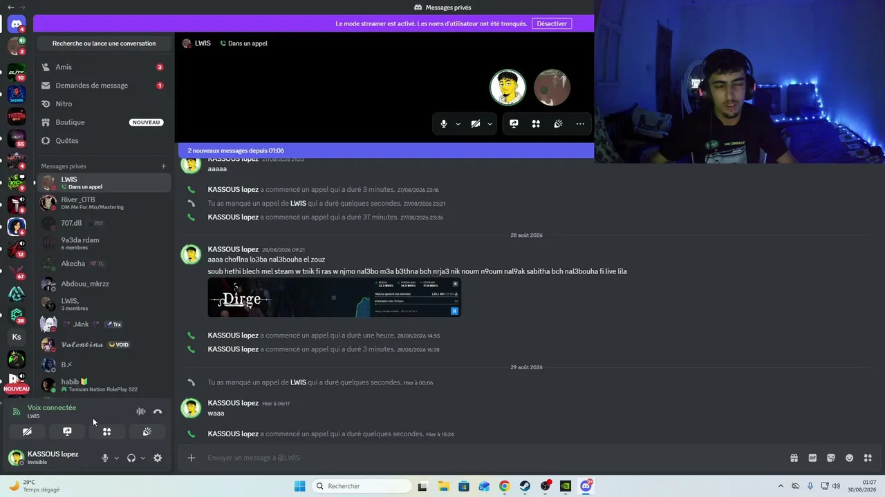
Task: Open the Nitro page
Action: (103, 104)
